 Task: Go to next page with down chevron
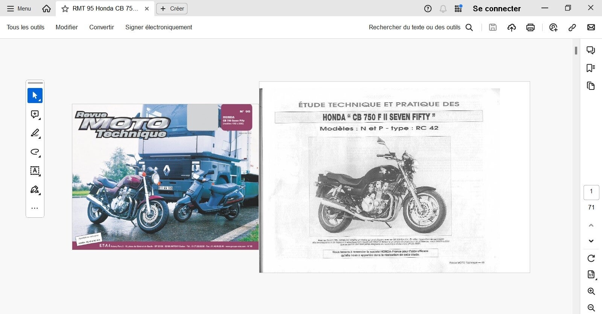(591, 241)
